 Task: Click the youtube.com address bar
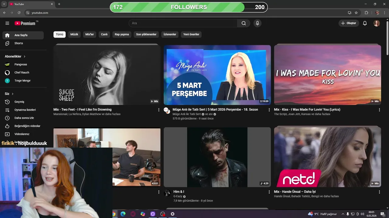coord(185,13)
